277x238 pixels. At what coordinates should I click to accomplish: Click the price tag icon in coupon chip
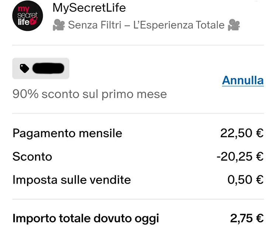pyautogui.click(x=24, y=68)
